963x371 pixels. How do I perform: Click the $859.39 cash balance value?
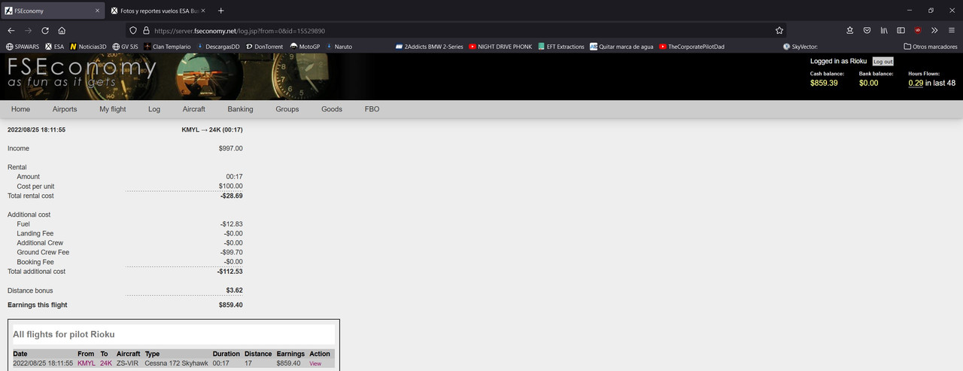tap(824, 83)
